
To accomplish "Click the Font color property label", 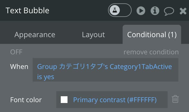I will coord(26,100).
